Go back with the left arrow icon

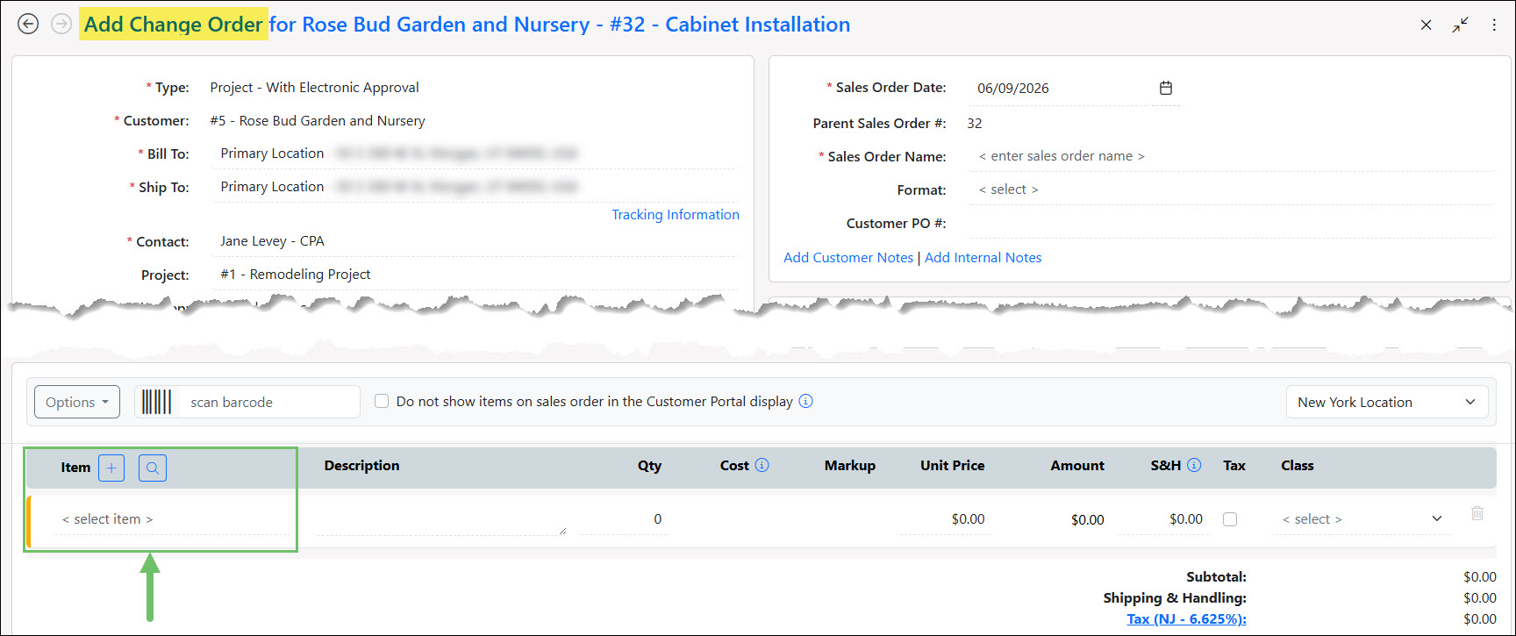coord(28,25)
